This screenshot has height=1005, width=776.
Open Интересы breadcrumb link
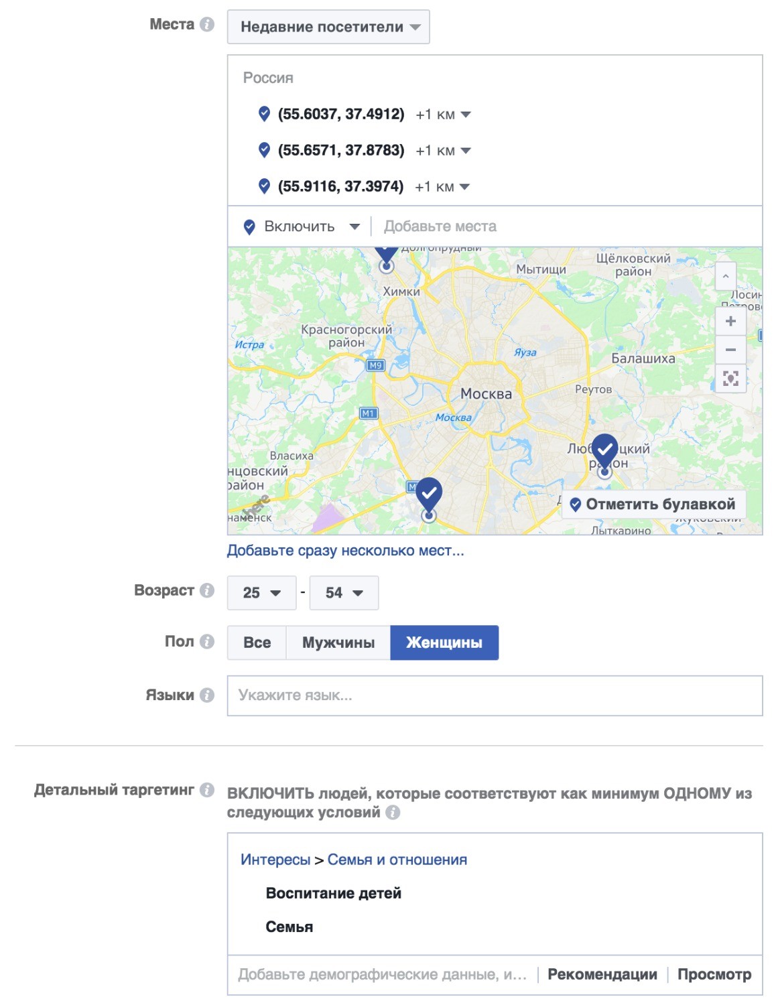pyautogui.click(x=275, y=860)
